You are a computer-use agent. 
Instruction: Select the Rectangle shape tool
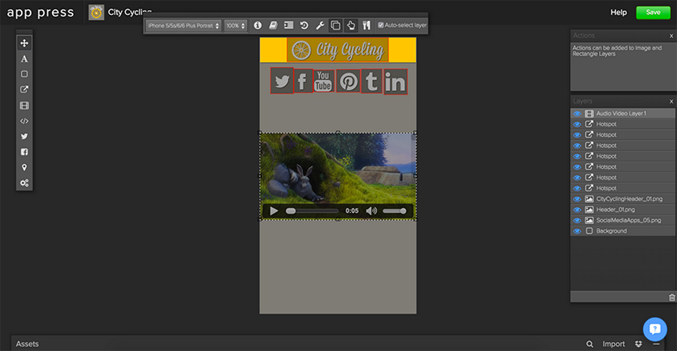[x=24, y=74]
